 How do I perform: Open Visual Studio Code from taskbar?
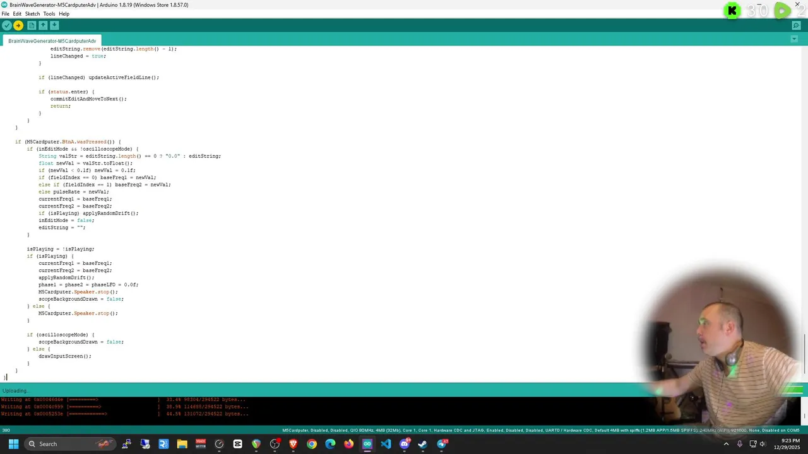386,444
